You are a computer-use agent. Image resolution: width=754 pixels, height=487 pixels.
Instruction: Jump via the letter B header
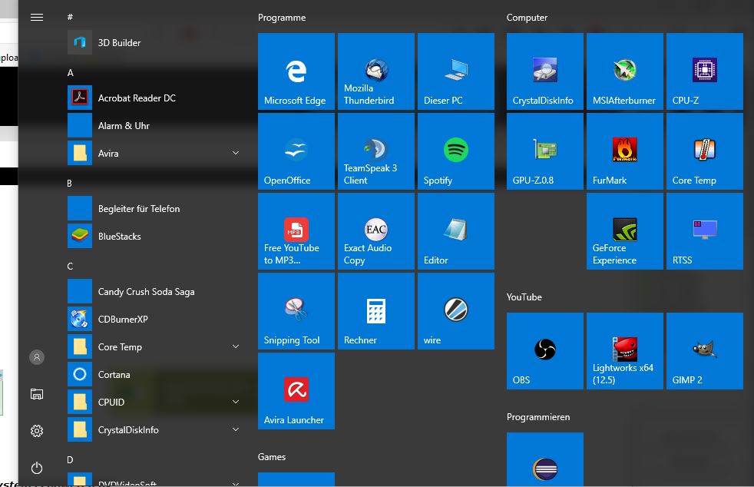pyautogui.click(x=70, y=184)
